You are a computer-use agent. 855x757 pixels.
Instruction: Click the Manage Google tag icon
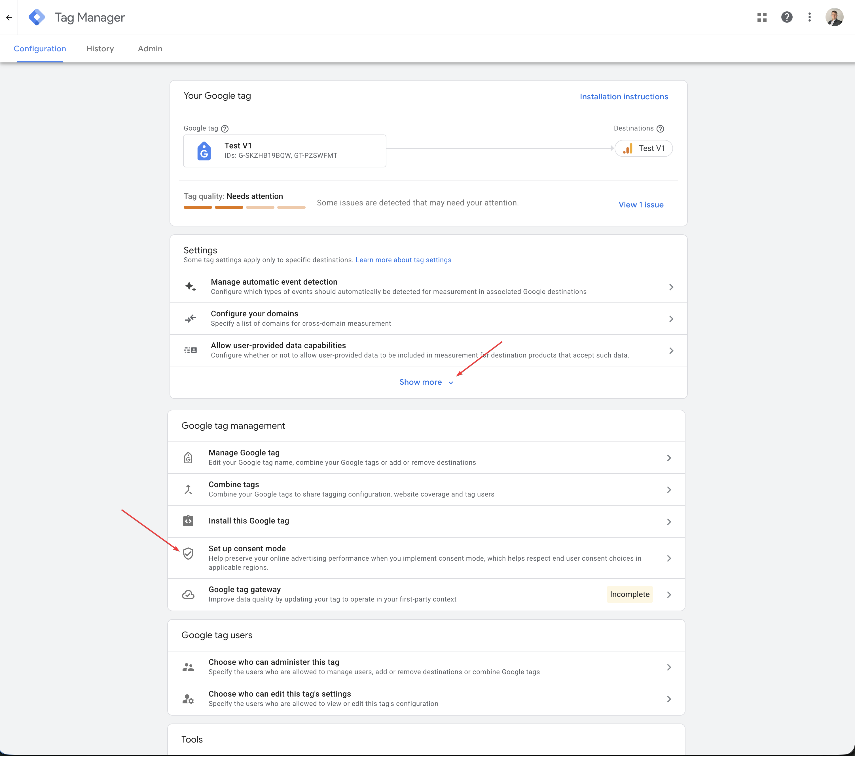pos(188,458)
